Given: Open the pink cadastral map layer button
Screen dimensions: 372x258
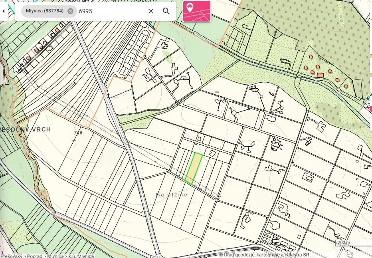Looking at the screenshot, I should point(196,11).
